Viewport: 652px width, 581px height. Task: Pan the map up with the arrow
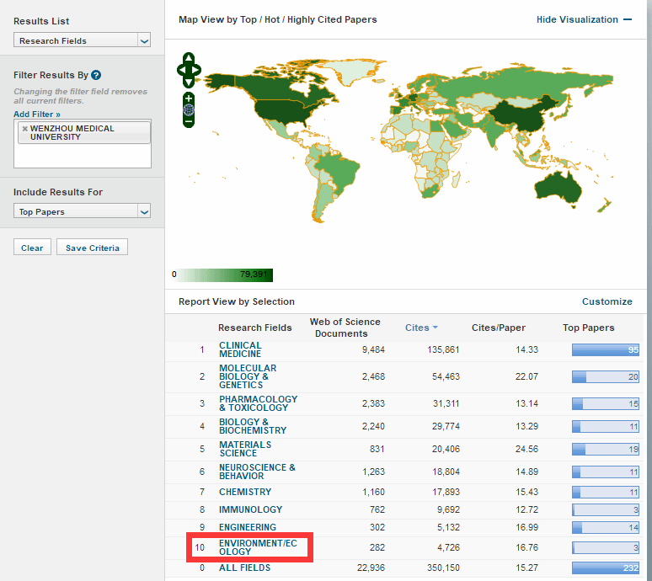[x=189, y=58]
